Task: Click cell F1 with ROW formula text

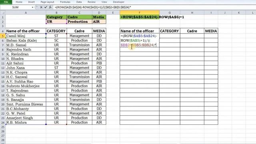Action: tap(140, 17)
